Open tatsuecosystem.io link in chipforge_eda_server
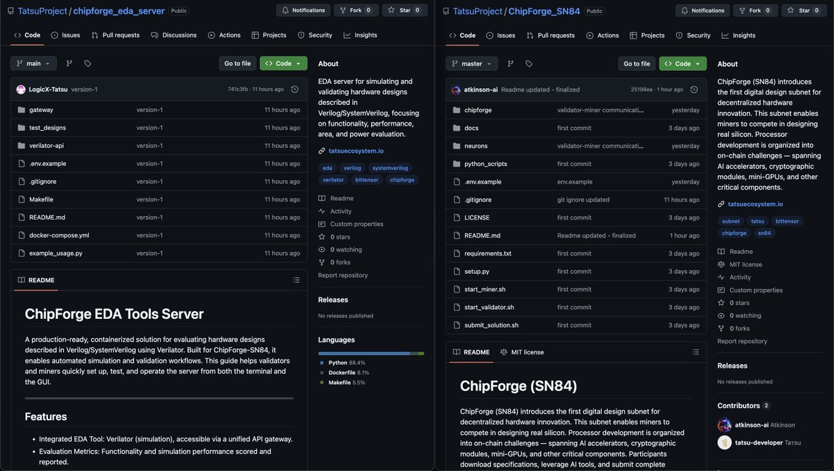This screenshot has width=834, height=471. 355,151
